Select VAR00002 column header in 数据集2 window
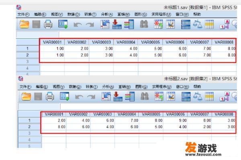Viewport: 241px width, 160px height. [x=78, y=114]
